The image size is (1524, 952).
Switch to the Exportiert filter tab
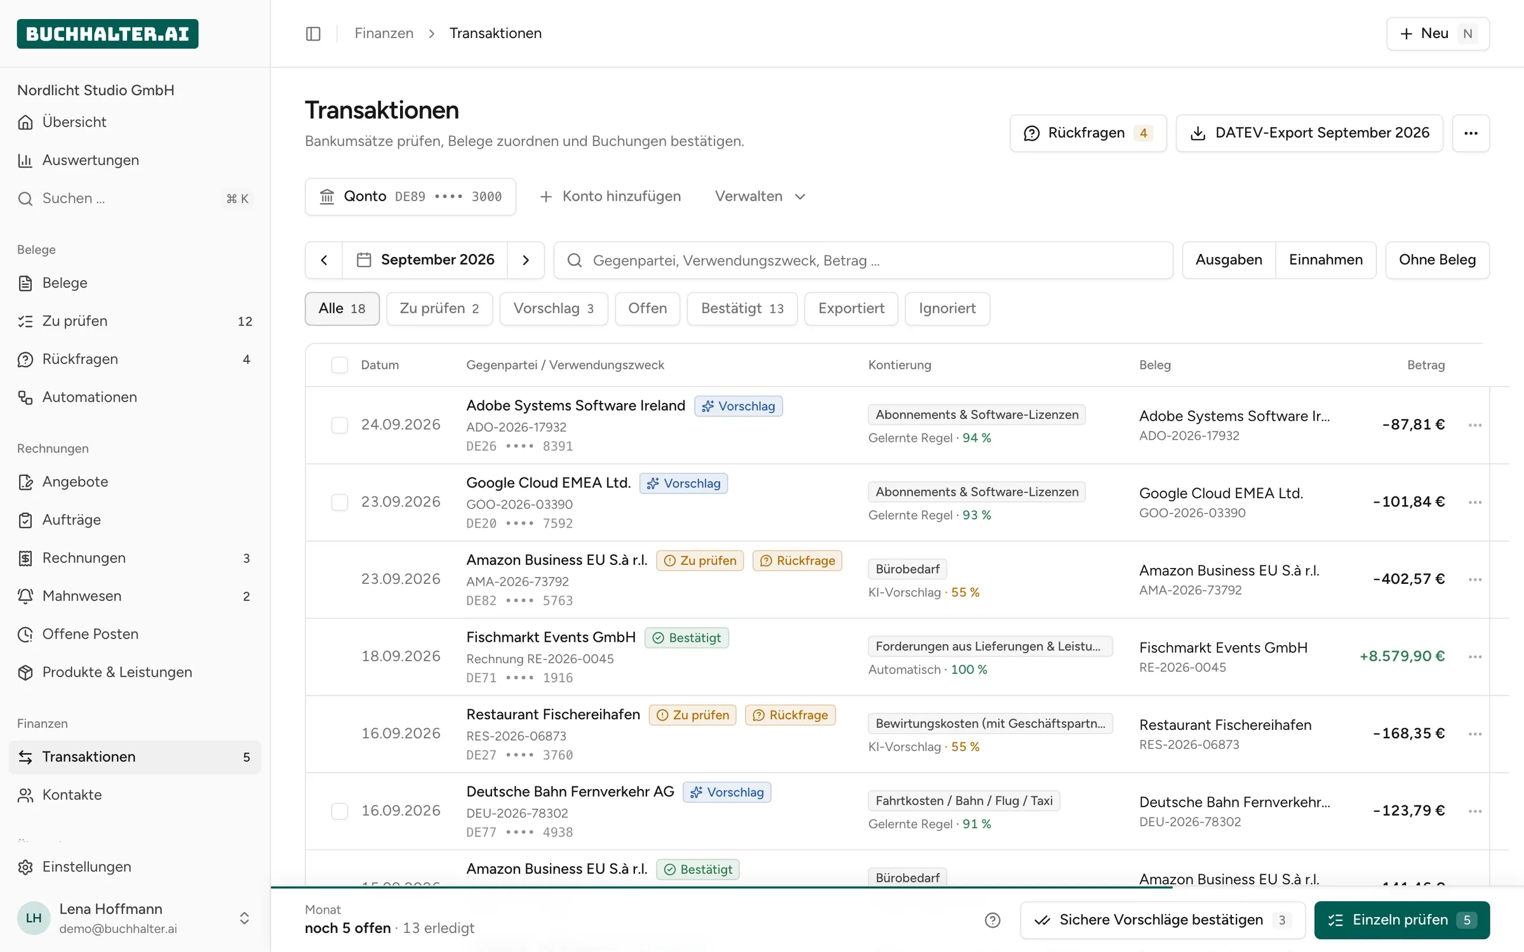(x=852, y=309)
